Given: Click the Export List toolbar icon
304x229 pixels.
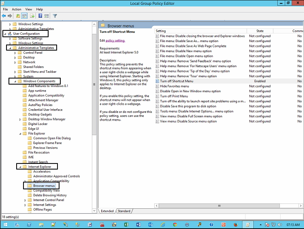Looking at the screenshot, I should click(x=32, y=16).
